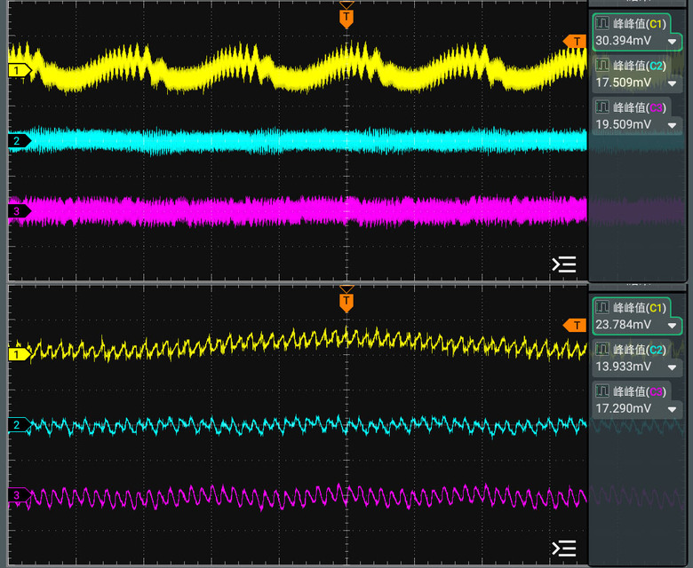Click peak-peak icon for C2 in lower panel
Viewport: 693px width, 568px height.
coord(602,349)
